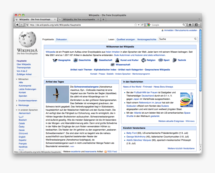Select the Geschichte portal icon

75,60
